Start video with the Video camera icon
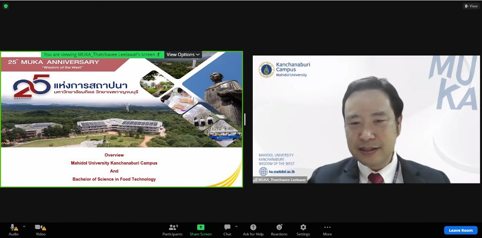Viewport: 482px width, 238px height. tap(40, 228)
